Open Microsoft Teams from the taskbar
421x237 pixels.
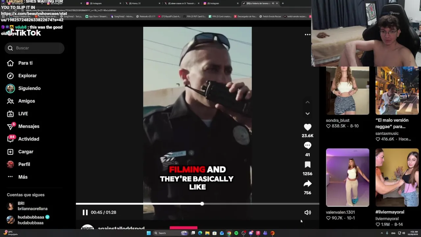[265, 233]
